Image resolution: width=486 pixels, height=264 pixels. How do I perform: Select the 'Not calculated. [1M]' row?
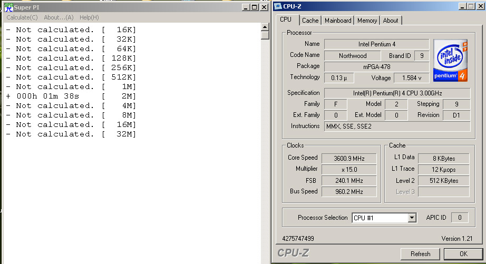pos(71,87)
